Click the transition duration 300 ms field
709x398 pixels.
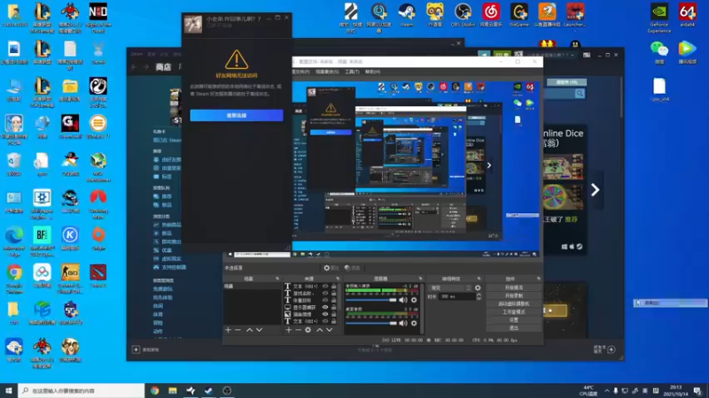tap(456, 296)
